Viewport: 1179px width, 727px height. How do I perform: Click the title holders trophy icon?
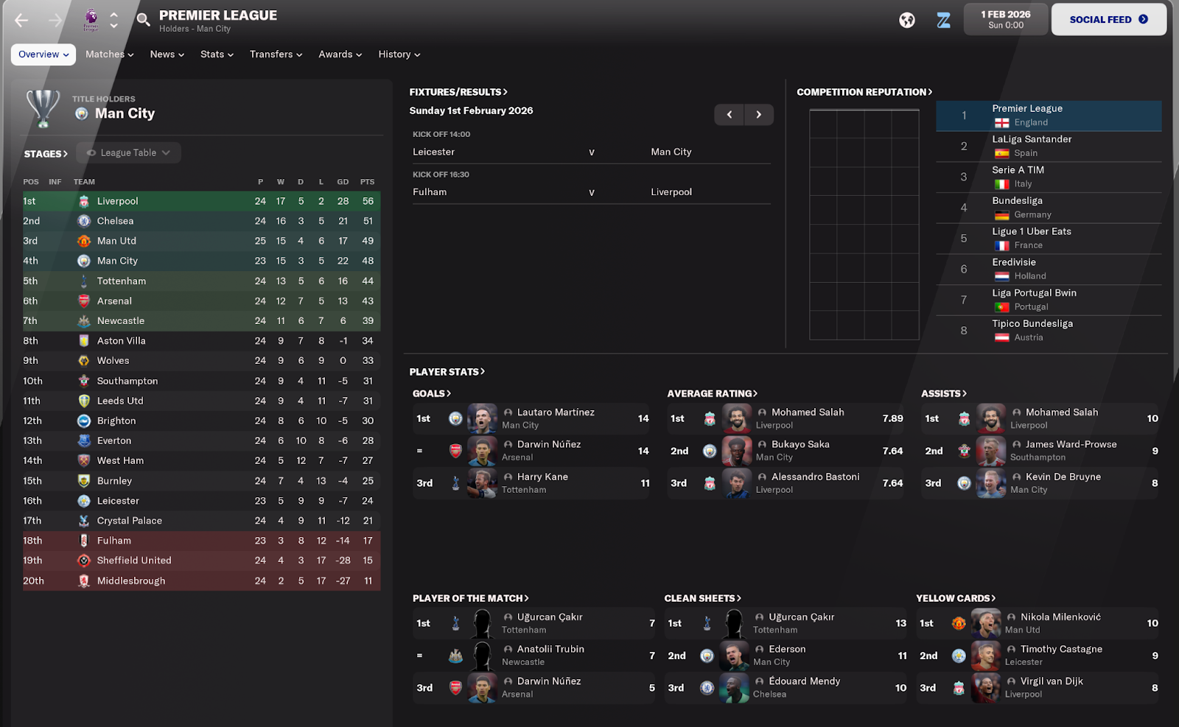(43, 108)
